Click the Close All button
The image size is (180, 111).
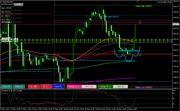click(x=6, y=86)
